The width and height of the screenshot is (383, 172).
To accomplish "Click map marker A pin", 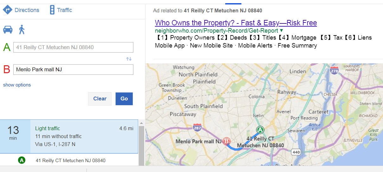I will [260, 130].
